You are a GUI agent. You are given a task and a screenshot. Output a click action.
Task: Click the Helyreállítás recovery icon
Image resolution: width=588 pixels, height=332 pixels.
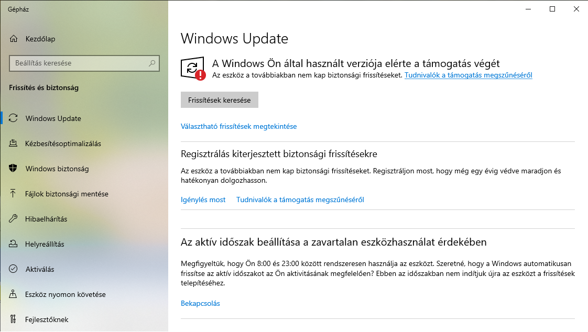[13, 244]
